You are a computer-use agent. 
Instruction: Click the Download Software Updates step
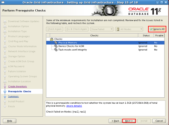(24, 21)
